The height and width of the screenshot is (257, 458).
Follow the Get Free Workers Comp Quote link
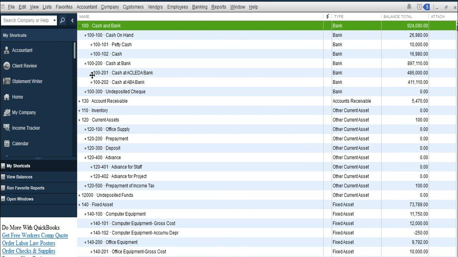click(35, 236)
